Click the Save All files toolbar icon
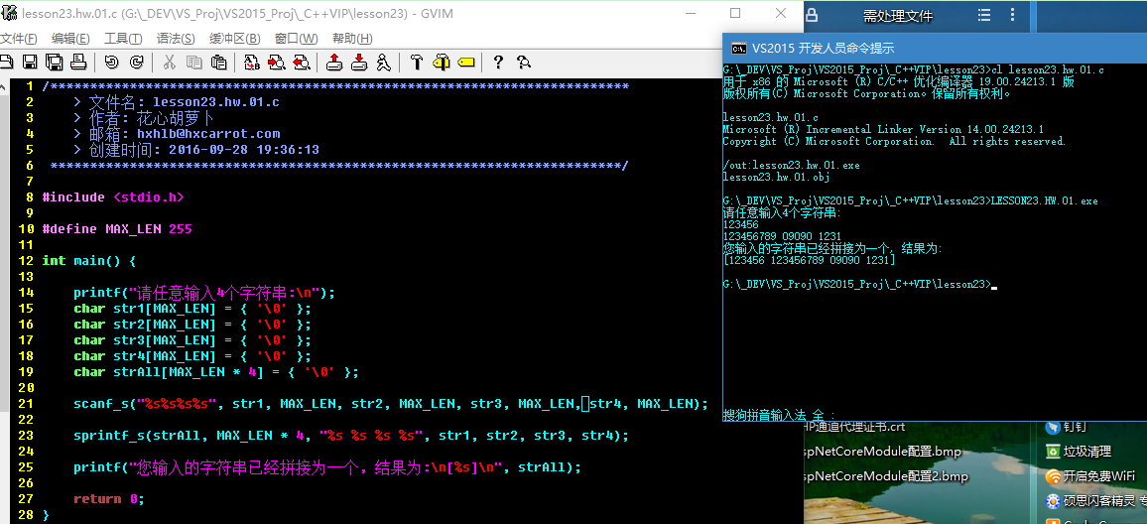 [54, 63]
